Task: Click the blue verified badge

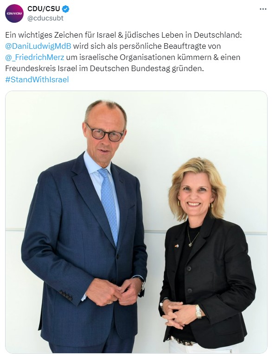Action: point(66,9)
